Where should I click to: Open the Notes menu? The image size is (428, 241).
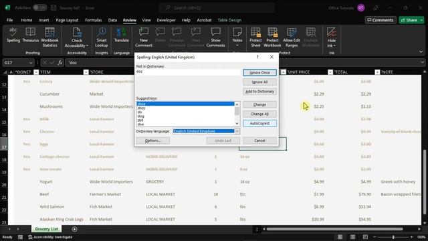tap(237, 37)
